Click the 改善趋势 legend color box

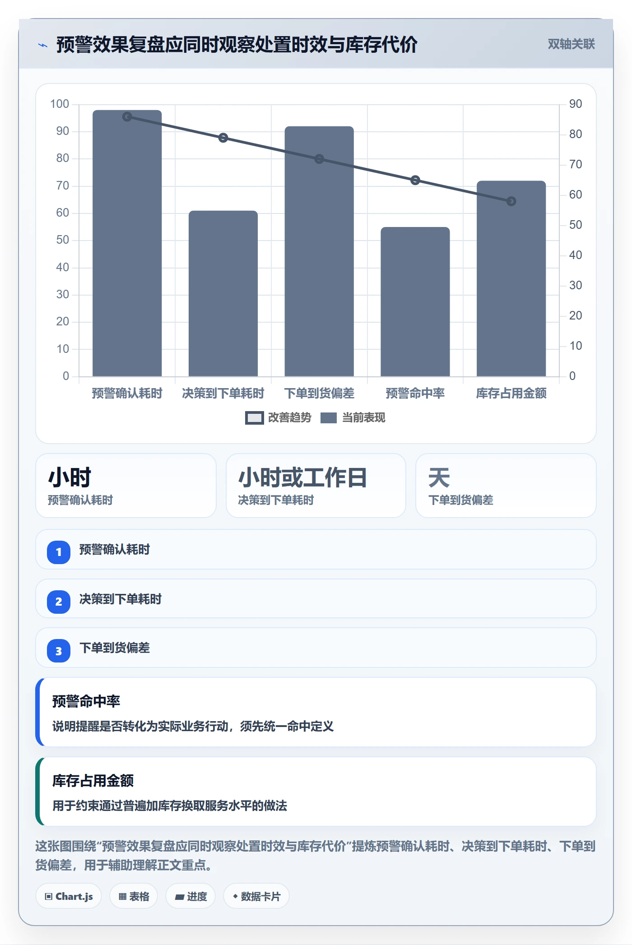[255, 418]
